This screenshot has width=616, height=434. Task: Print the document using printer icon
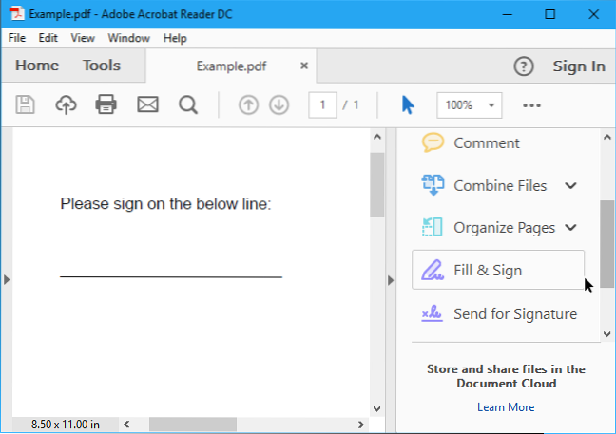(x=106, y=104)
